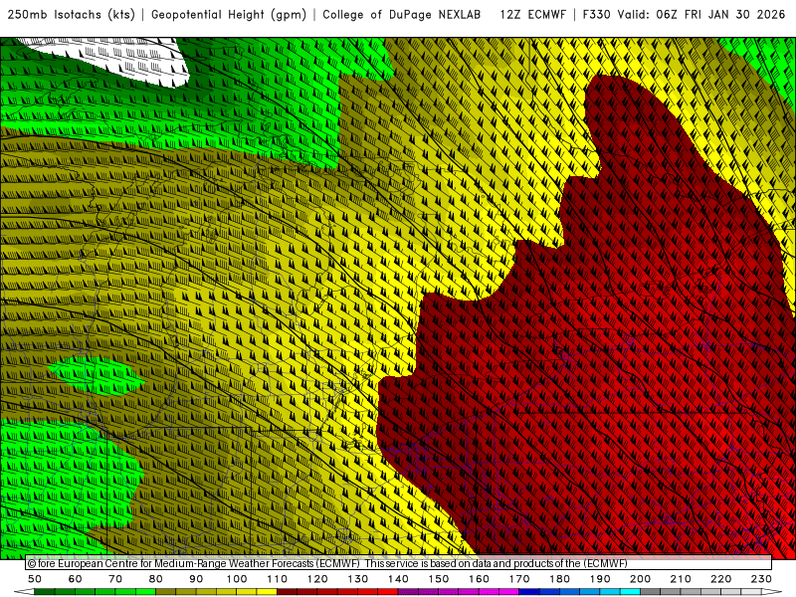Click the "250mb Isotachs (kts)" title text

(71, 15)
